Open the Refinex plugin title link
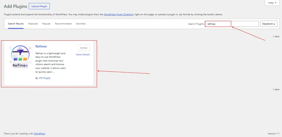This screenshot has width=282, height=137. [x=41, y=46]
